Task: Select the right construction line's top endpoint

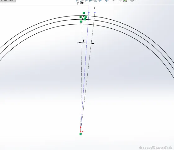Action: click(x=95, y=13)
